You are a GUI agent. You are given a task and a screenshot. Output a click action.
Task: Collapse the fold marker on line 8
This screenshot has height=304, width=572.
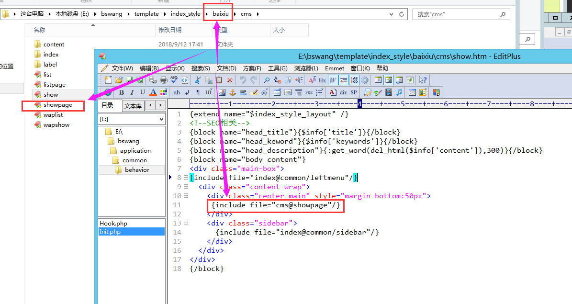pos(186,178)
